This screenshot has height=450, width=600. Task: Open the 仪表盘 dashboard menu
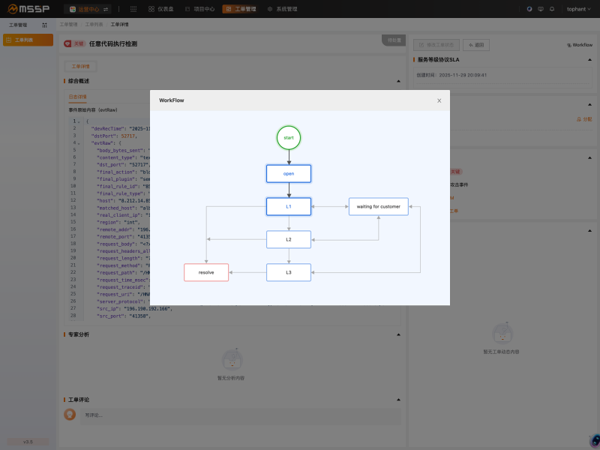coord(161,9)
